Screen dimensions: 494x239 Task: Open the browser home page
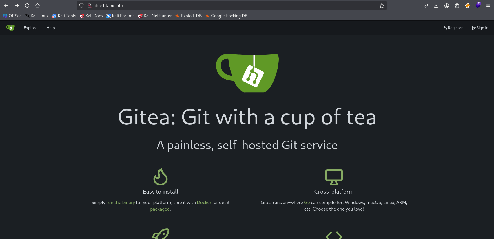point(37,5)
